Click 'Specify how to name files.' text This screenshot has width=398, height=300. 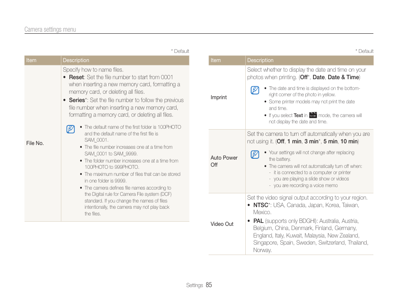pyautogui.click(x=93, y=70)
